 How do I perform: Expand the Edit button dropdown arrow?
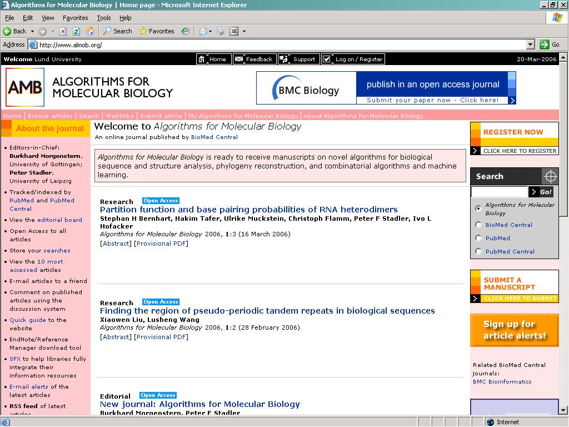tap(244, 31)
